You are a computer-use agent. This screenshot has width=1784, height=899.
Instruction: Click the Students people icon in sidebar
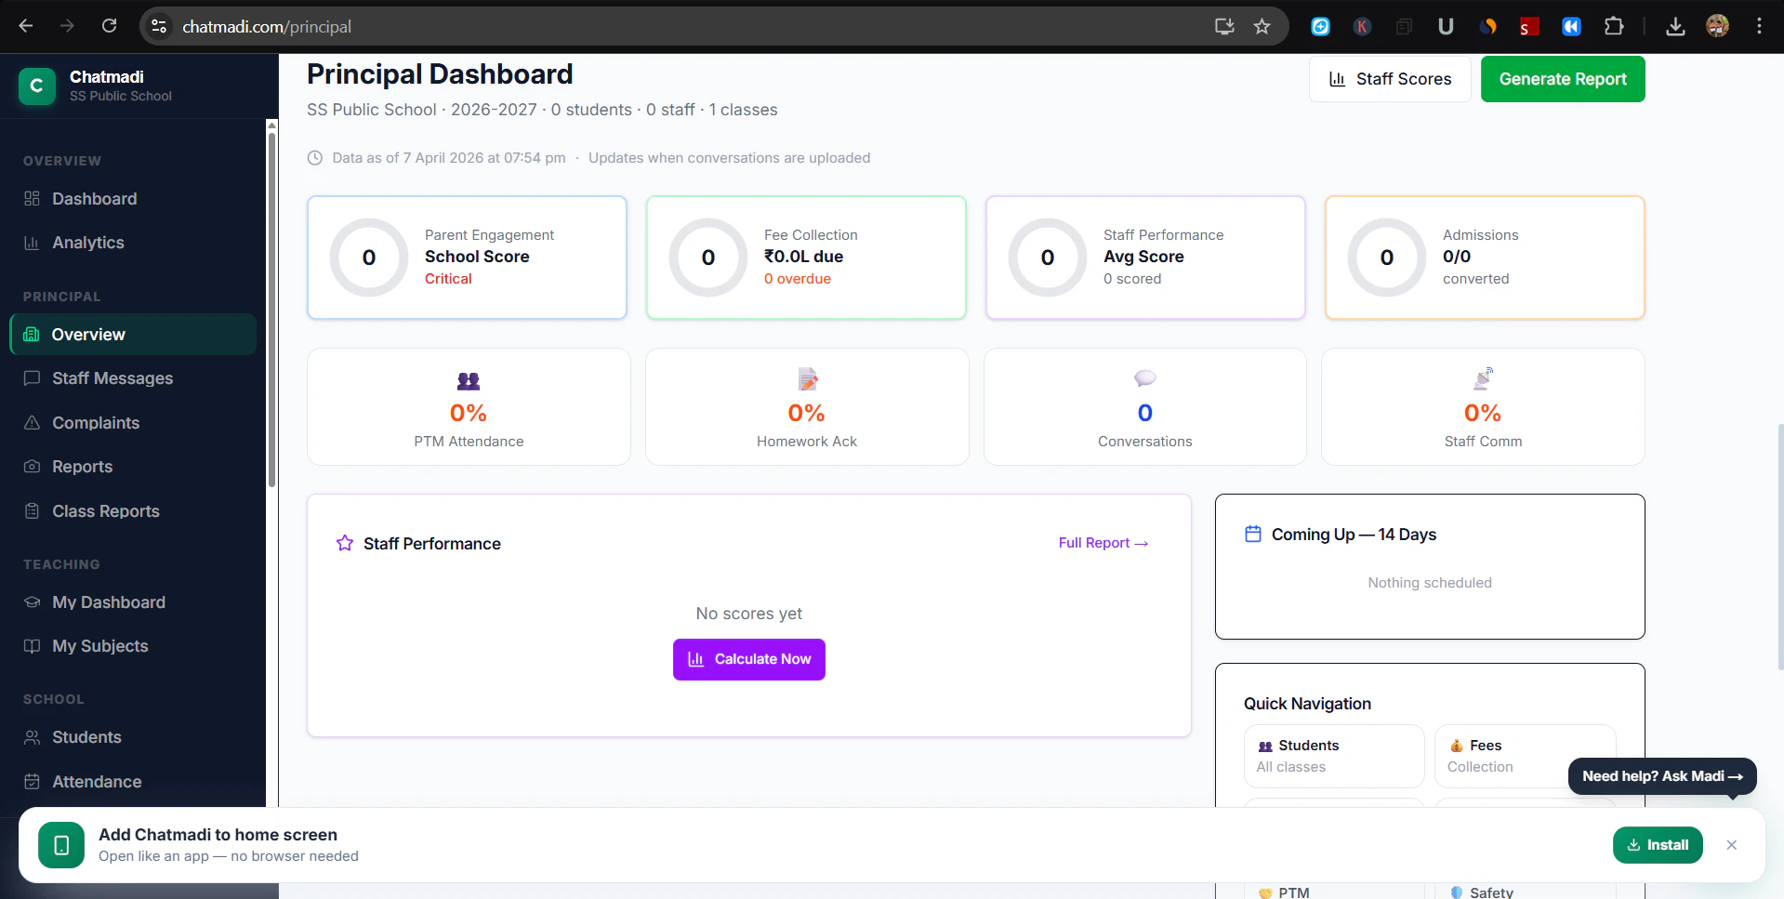(33, 737)
